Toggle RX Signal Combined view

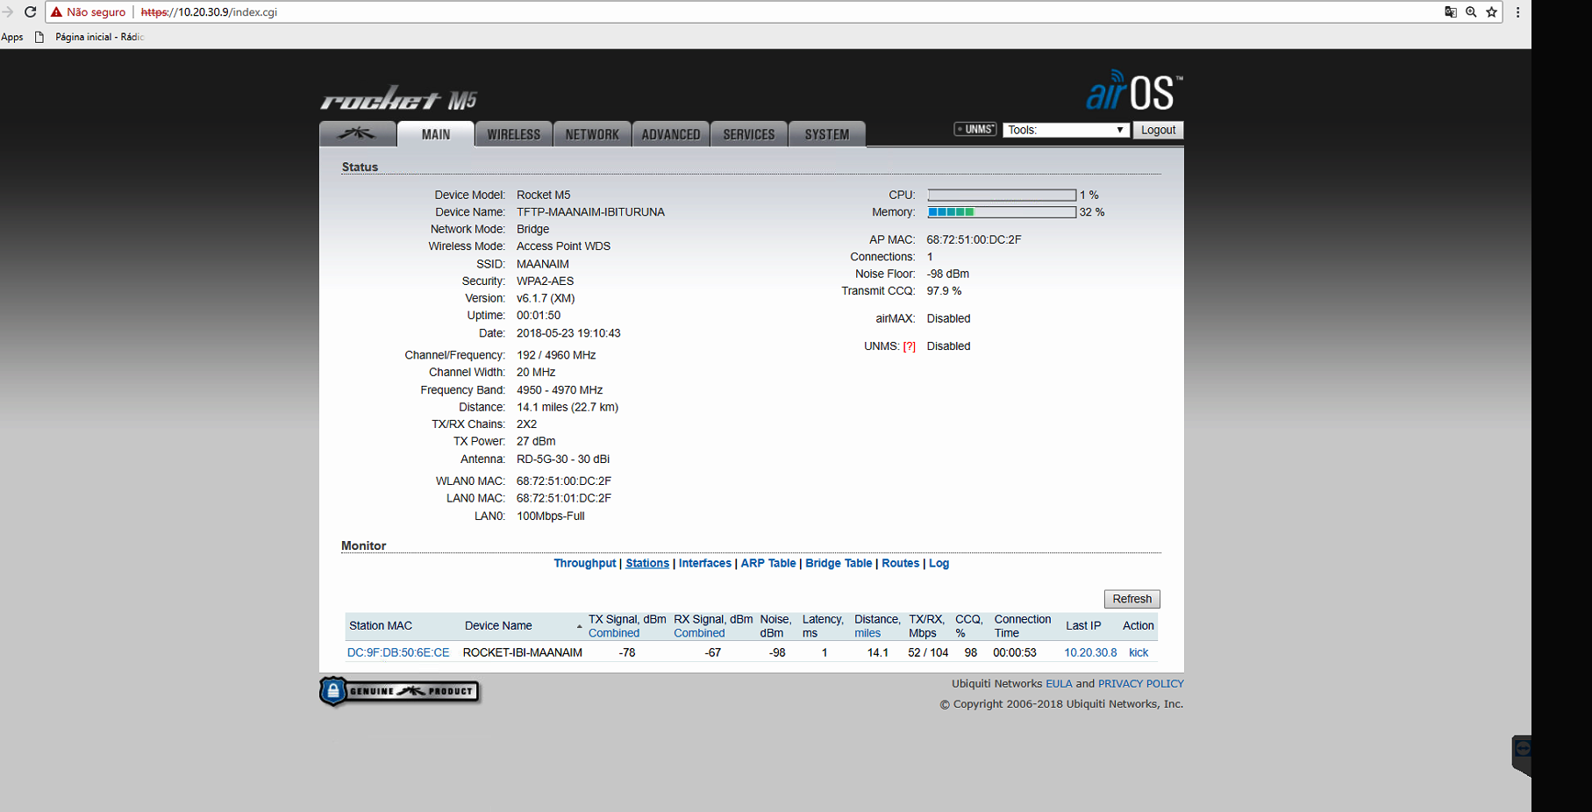tap(699, 633)
